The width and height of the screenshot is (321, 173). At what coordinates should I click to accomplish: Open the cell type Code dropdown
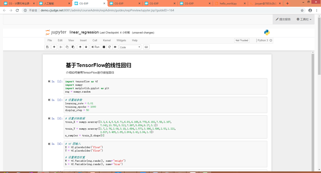130,47
